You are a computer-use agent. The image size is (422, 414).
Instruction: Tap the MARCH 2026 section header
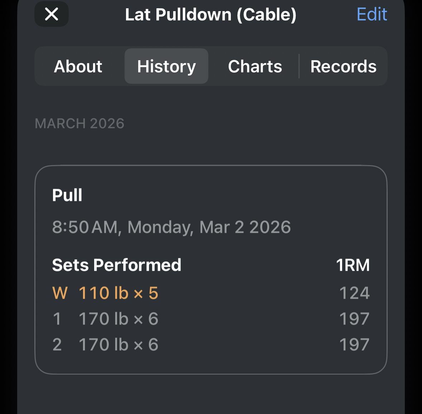(x=79, y=124)
